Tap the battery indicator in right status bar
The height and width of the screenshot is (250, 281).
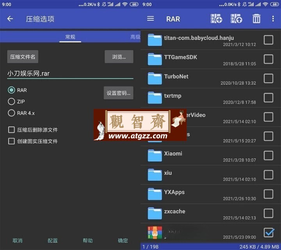point(274,4)
